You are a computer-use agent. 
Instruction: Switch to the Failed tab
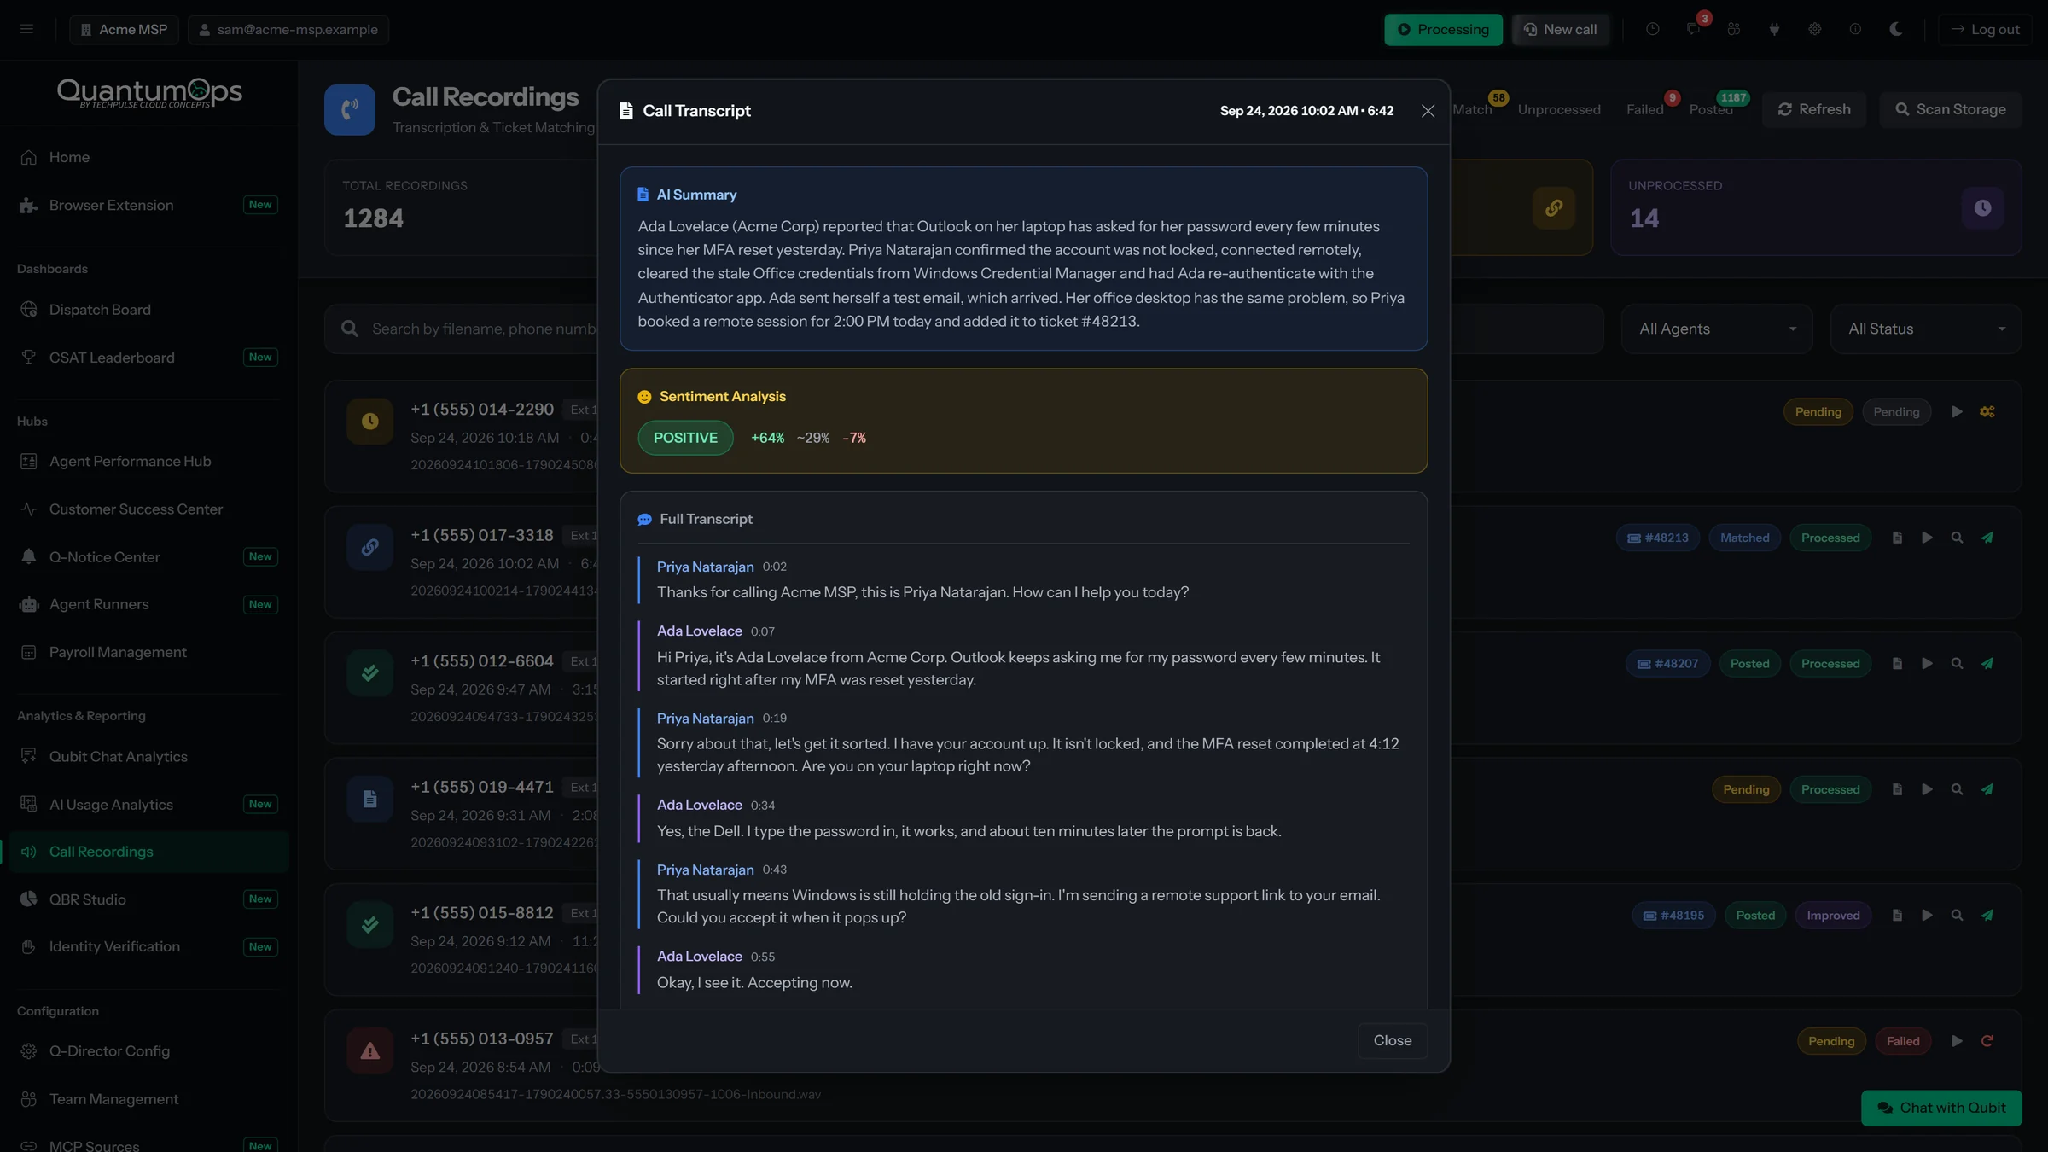[1644, 109]
